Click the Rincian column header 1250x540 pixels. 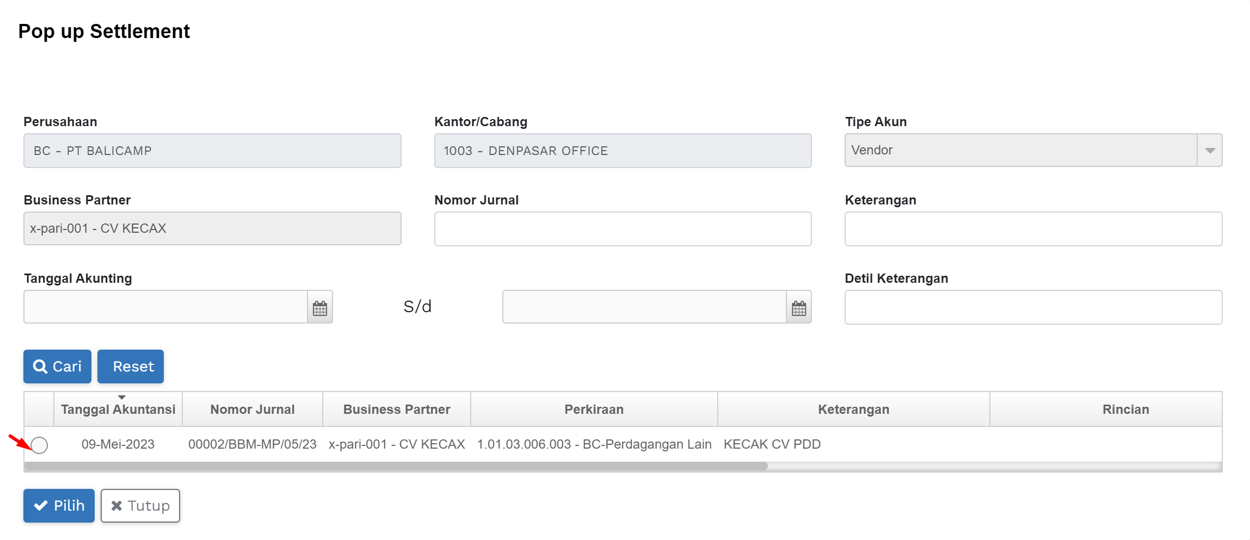(x=1125, y=409)
